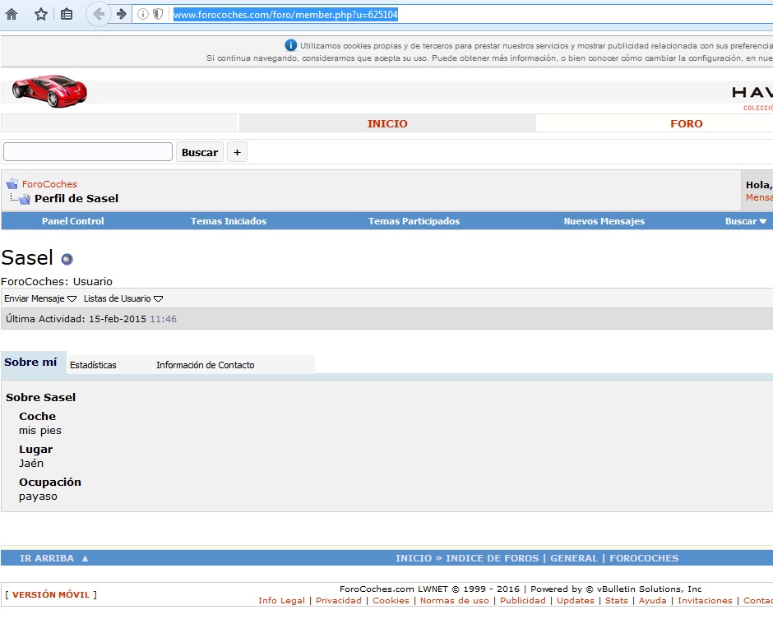Open the Cookies footer link
The width and height of the screenshot is (773, 619).
coord(391,601)
